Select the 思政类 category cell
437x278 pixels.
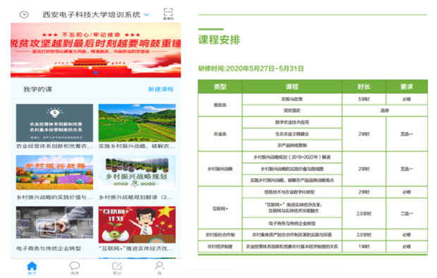[x=220, y=105]
